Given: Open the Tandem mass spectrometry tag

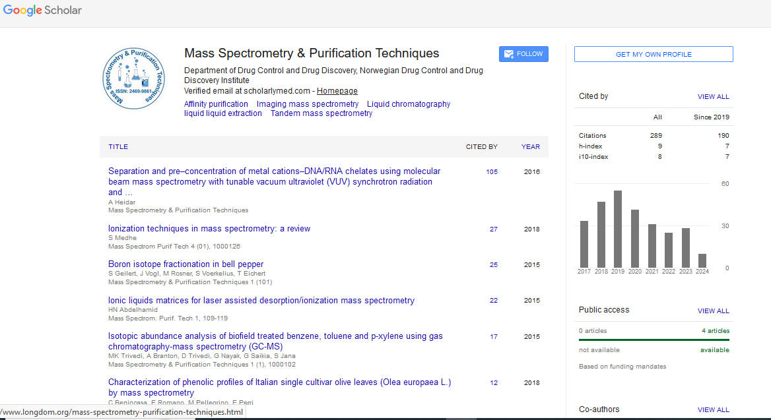Looking at the screenshot, I should pos(321,113).
